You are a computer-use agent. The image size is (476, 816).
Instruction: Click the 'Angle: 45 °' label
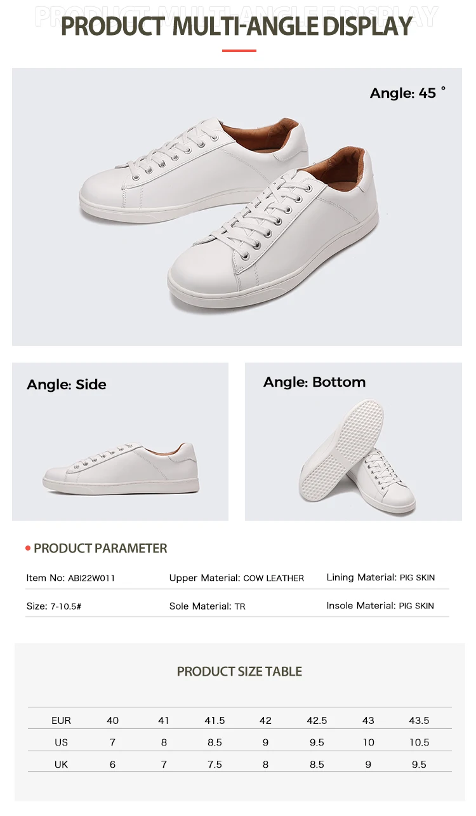[x=408, y=93]
